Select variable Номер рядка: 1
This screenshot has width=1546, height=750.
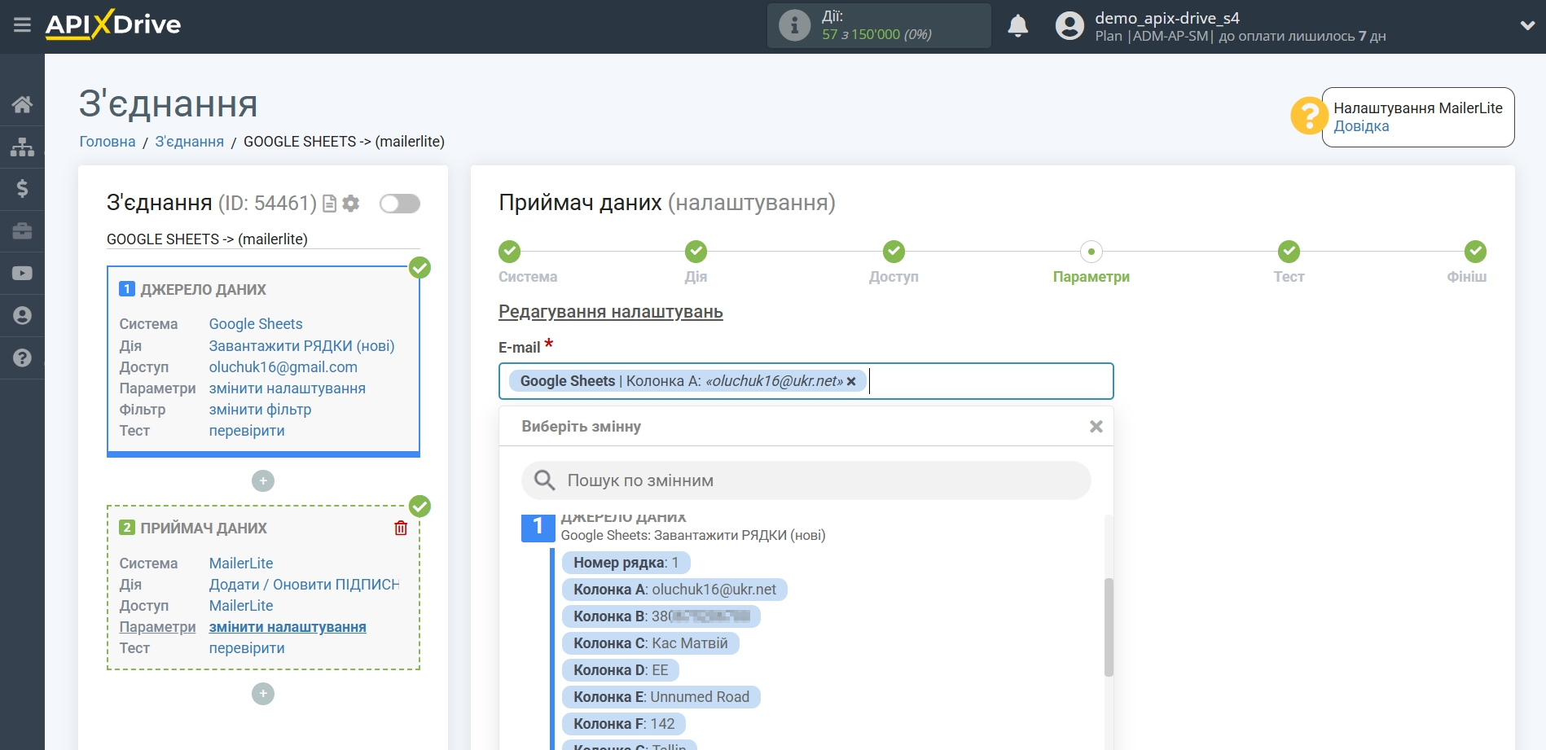[626, 563]
